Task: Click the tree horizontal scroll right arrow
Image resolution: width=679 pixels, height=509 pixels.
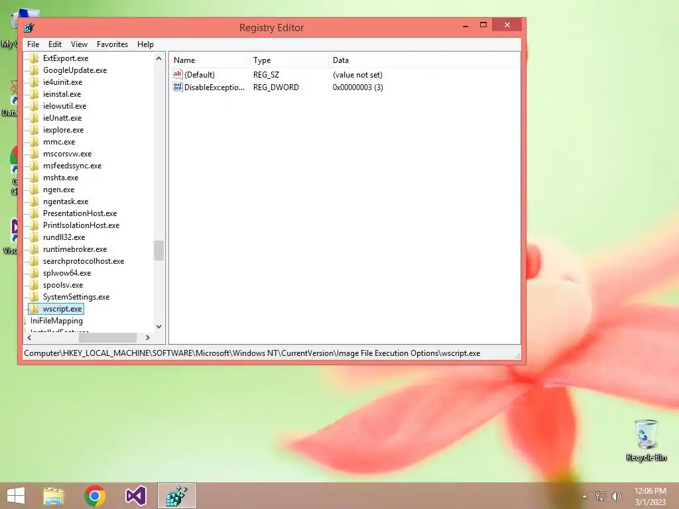Action: click(x=148, y=337)
